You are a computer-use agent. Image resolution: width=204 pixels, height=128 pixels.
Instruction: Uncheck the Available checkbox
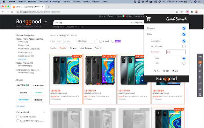tap(184, 41)
